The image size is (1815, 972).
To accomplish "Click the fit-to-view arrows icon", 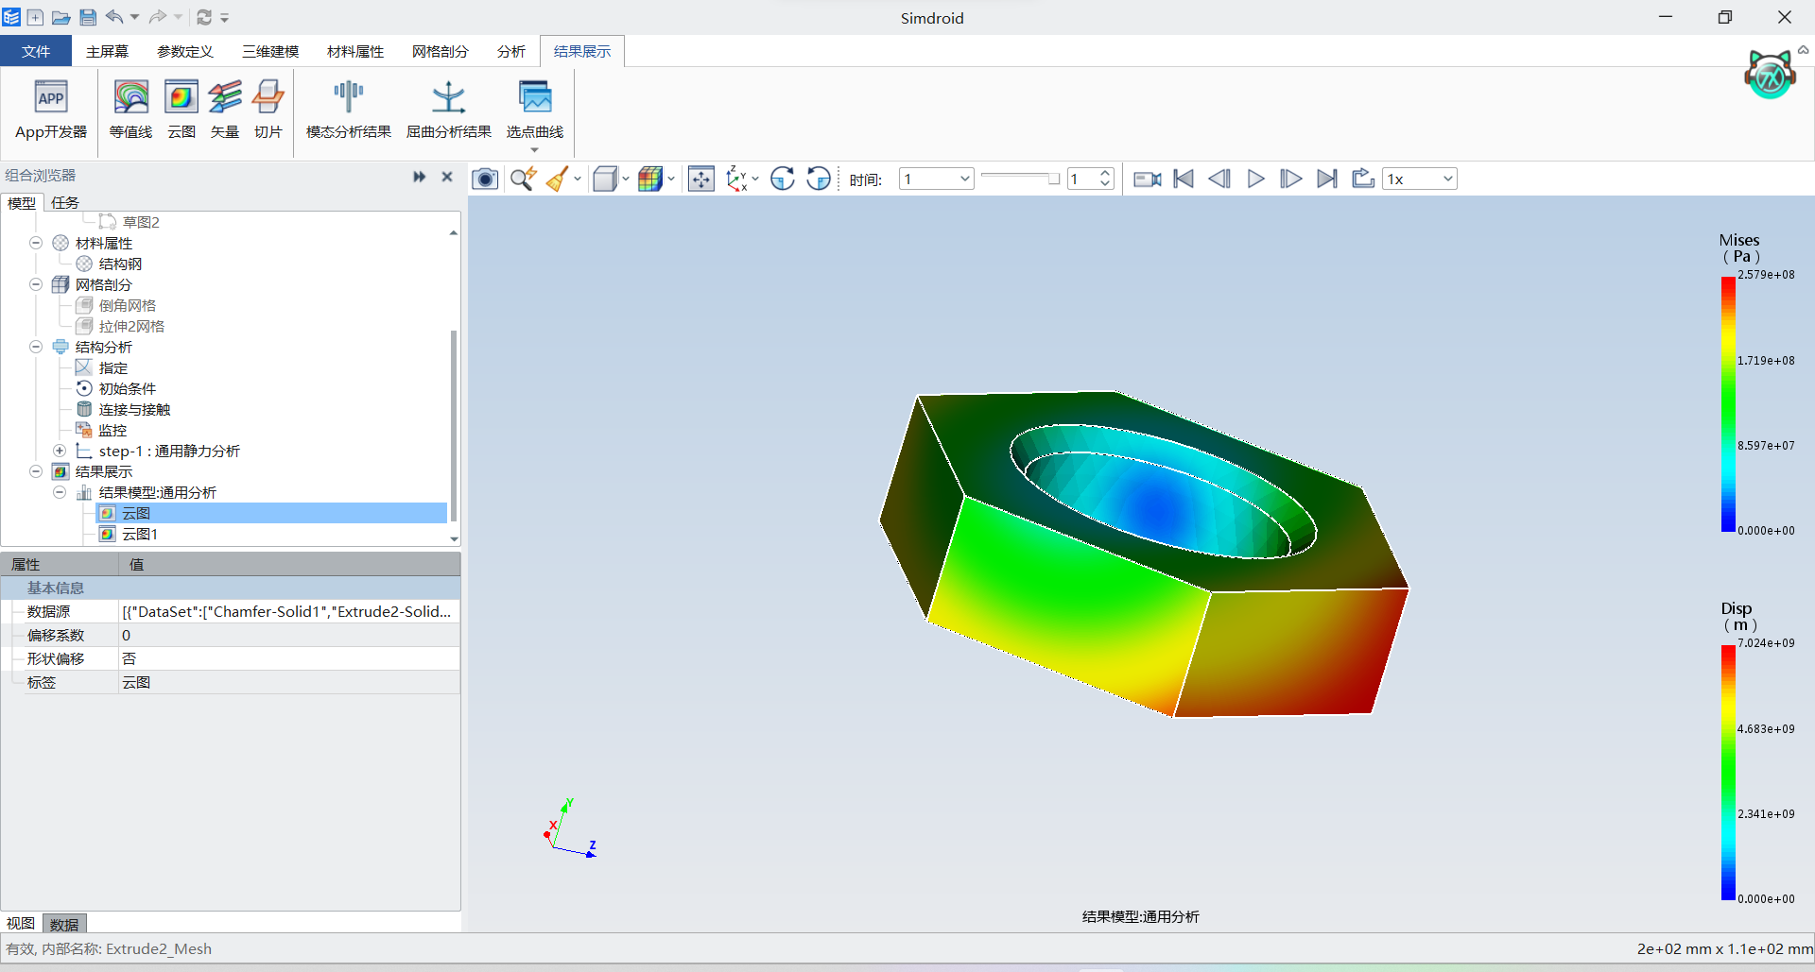I will pyautogui.click(x=701, y=179).
